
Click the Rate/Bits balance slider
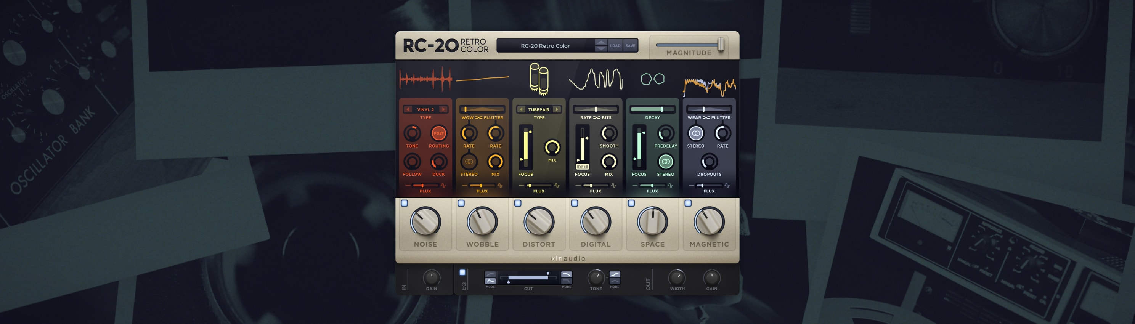click(596, 109)
